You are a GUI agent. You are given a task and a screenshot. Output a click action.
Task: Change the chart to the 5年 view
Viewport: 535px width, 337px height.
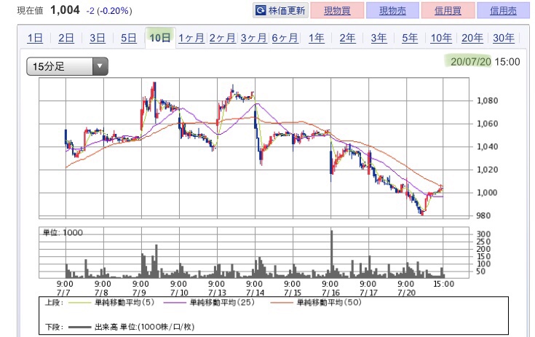(x=410, y=38)
